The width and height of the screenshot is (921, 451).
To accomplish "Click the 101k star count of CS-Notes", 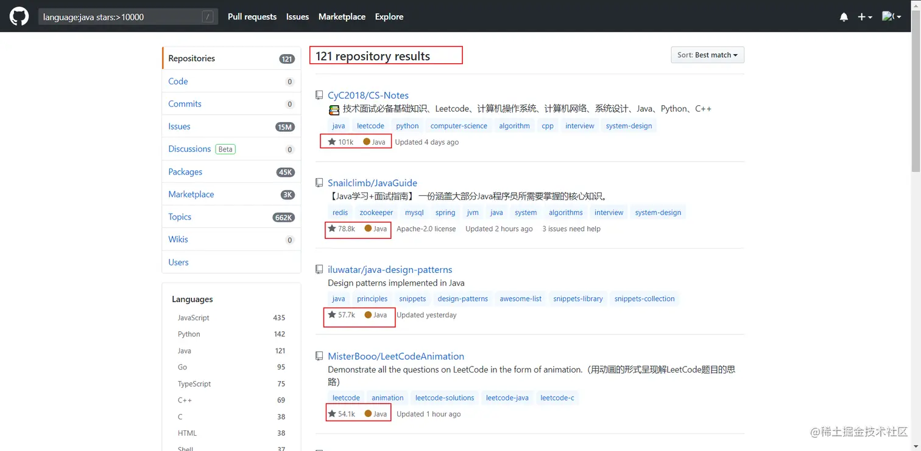I will [x=341, y=142].
